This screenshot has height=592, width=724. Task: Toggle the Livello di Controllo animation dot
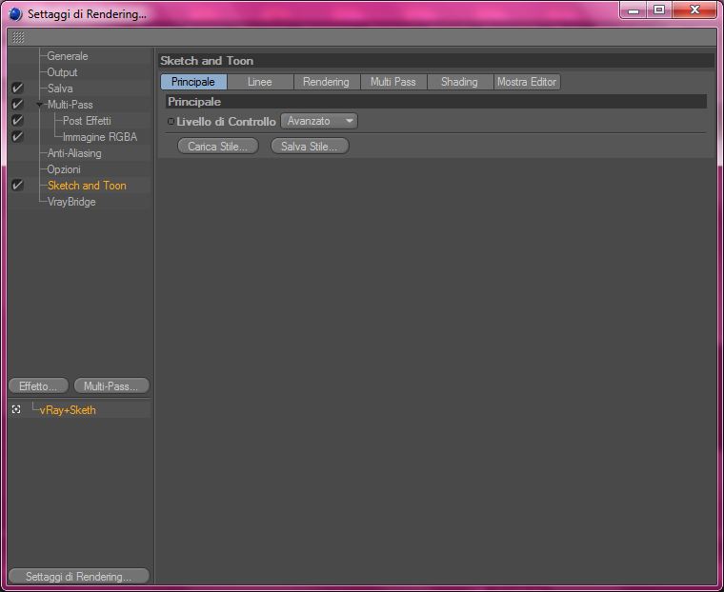[171, 122]
